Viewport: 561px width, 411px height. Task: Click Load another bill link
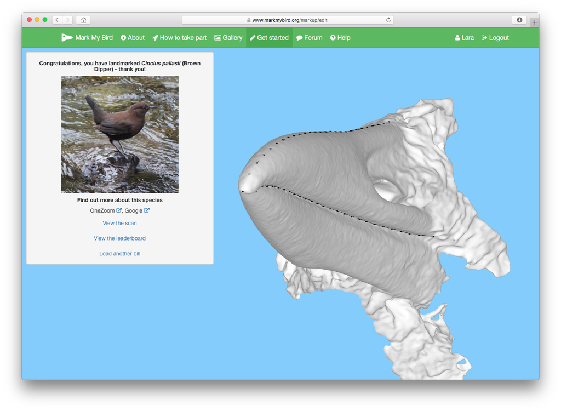pos(119,254)
